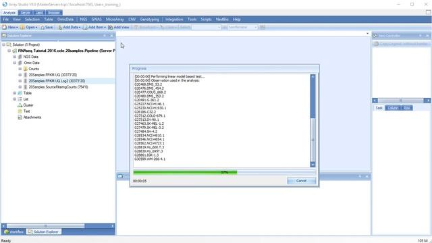Select 20Samples.FPKM.UQ (30373*20) dataset
This screenshot has height=243, width=432.
point(53,75)
